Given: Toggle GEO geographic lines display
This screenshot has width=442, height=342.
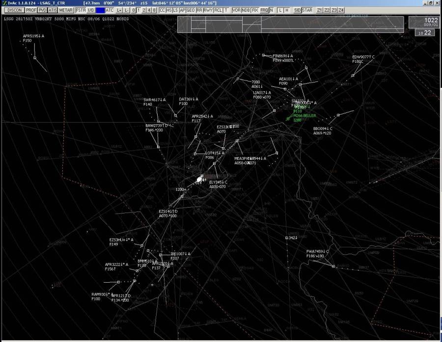Looking at the screenshot, I should 191,10.
